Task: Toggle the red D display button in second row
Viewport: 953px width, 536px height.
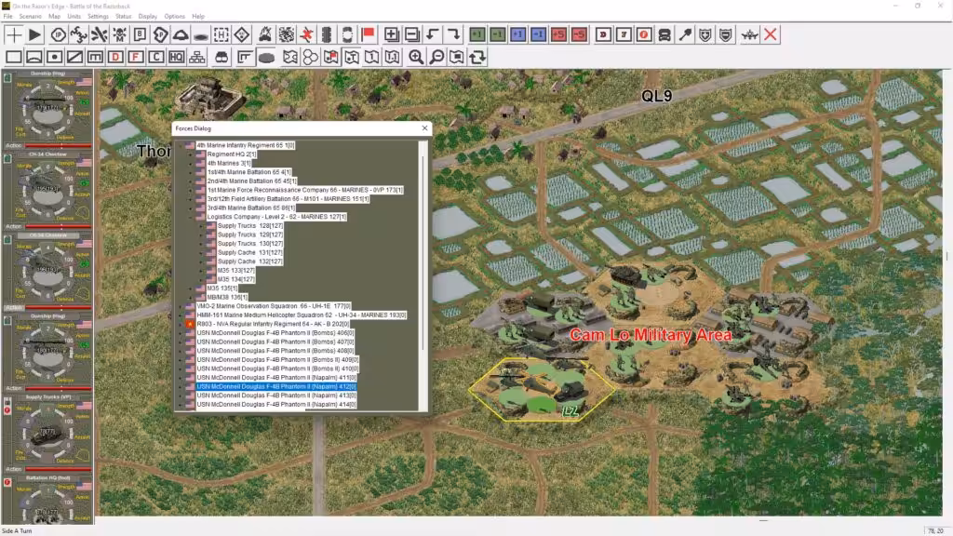Action: tap(115, 57)
